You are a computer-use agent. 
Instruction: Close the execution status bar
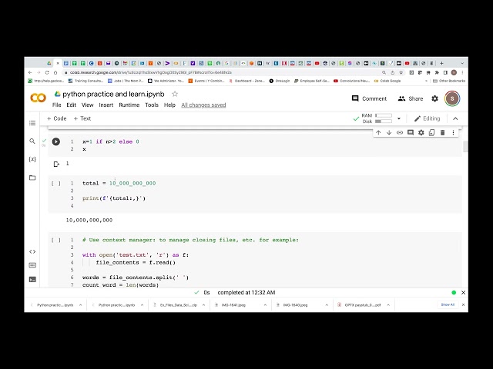[x=463, y=292]
